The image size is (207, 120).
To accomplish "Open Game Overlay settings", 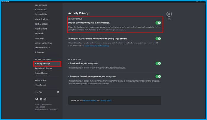I will coord(42,73).
